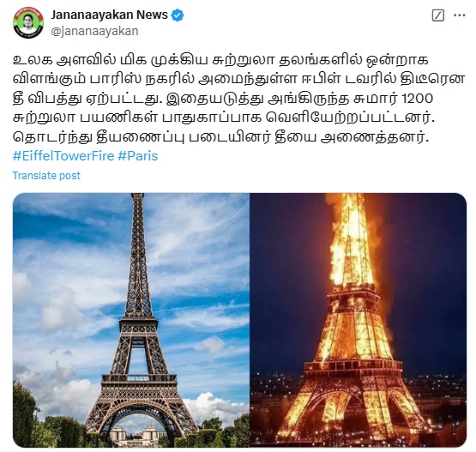Open the burning Eiffel Tower night photo
Image resolution: width=476 pixels, height=452 pixels.
pos(359,320)
